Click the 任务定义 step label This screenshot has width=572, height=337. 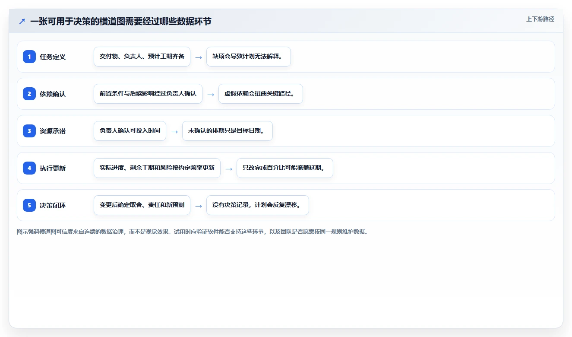53,57
